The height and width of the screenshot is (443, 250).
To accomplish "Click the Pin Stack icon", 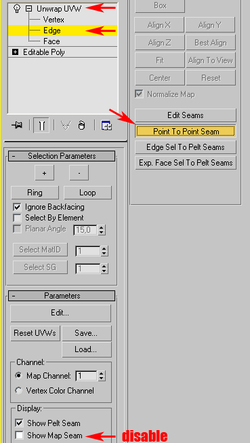I will pos(18,125).
